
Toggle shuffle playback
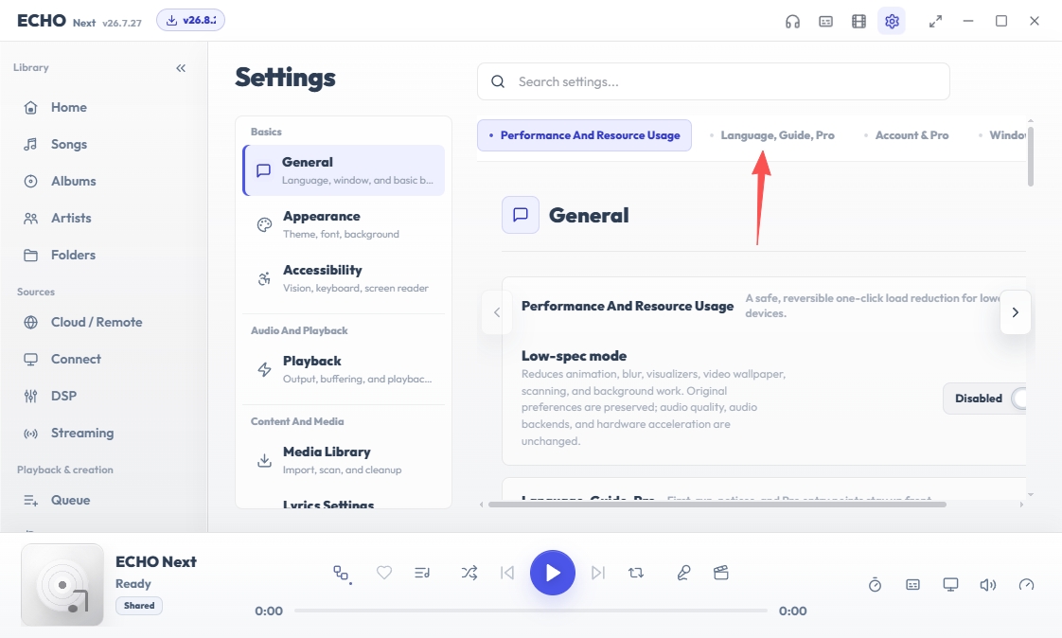(x=469, y=573)
